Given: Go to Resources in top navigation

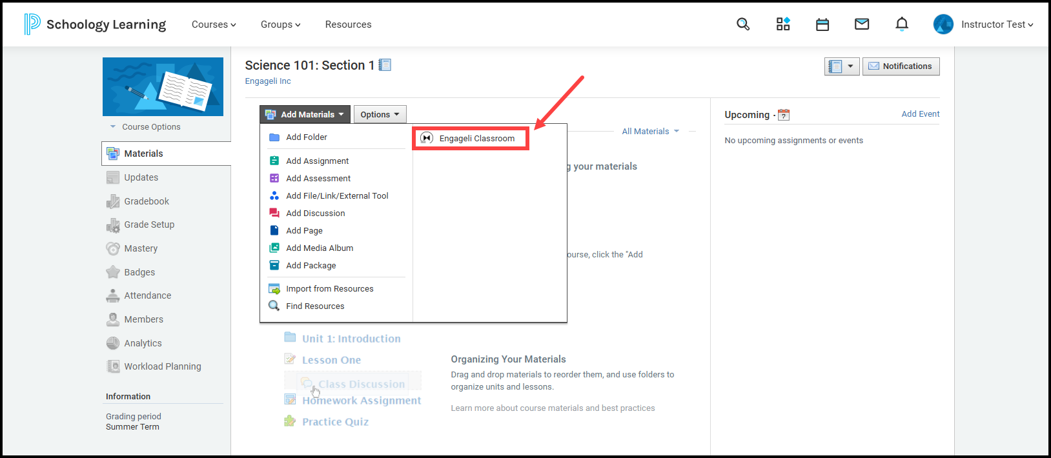Looking at the screenshot, I should 349,25.
